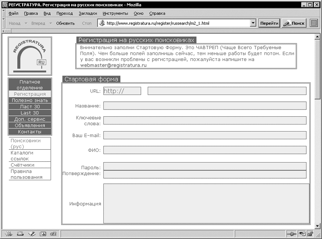The height and width of the screenshot is (239, 322).
Task: Open the Вид menu
Action: 47,13
